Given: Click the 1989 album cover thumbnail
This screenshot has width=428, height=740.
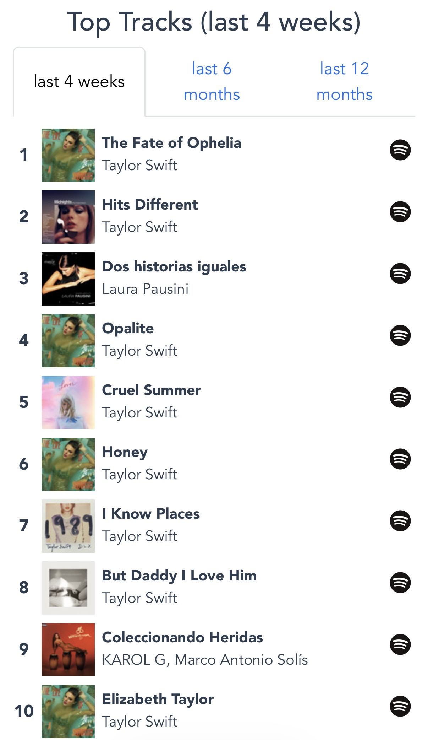Looking at the screenshot, I should click(x=68, y=526).
